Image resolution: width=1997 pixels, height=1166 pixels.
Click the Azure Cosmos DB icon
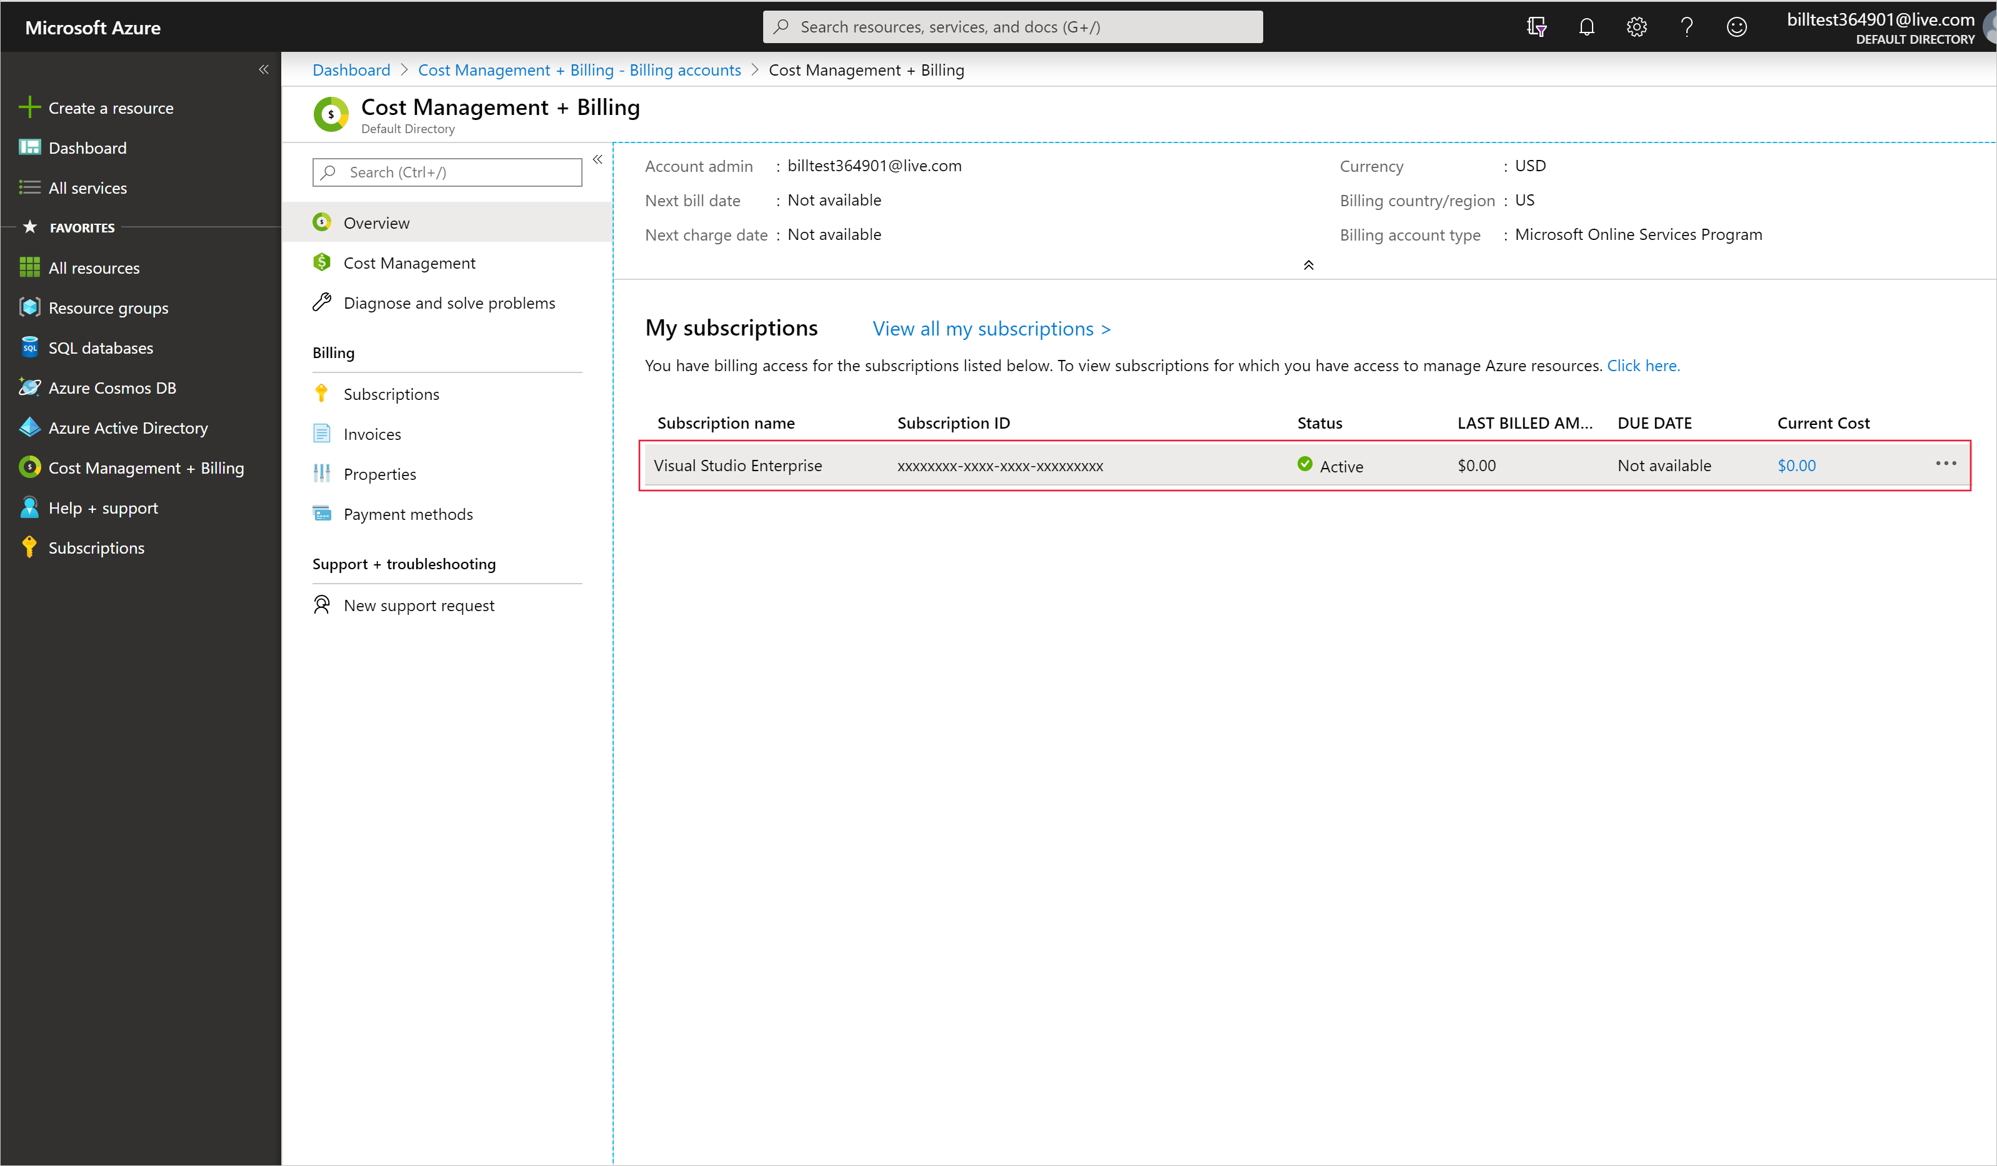point(29,388)
